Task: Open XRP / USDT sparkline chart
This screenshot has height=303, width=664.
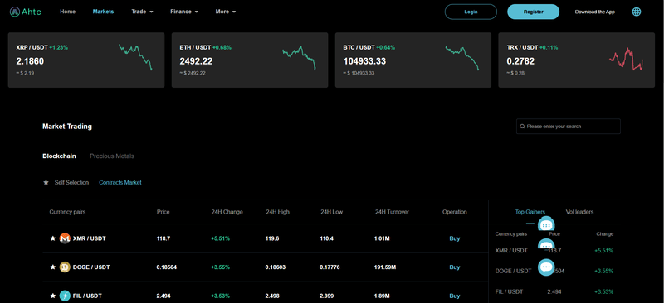Action: point(135,57)
